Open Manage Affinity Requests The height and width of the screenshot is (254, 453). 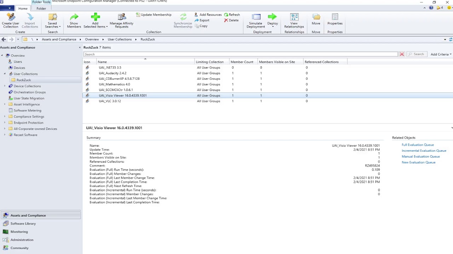121,21
